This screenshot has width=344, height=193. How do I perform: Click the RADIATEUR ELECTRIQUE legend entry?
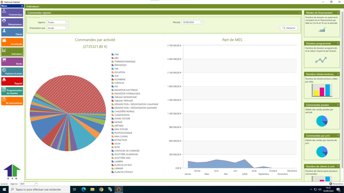(125, 90)
